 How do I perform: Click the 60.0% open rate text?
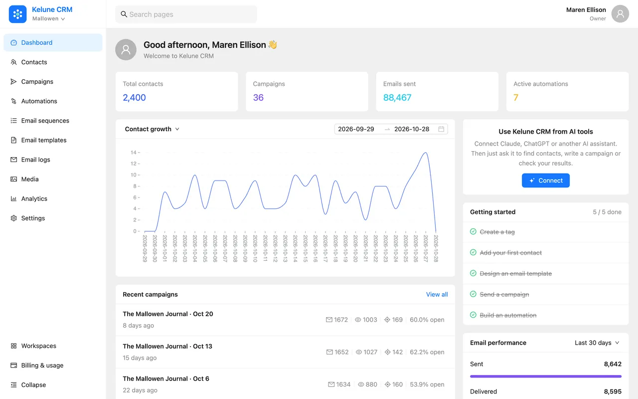pyautogui.click(x=427, y=320)
